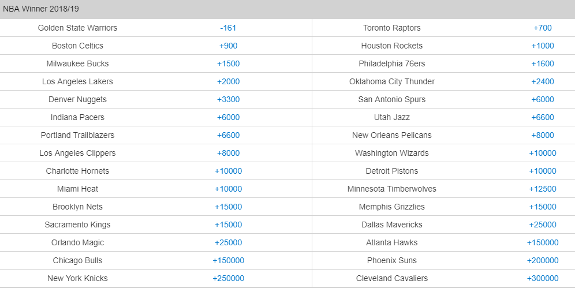Select Philadelphia 76ers +1600 odds
575x288 pixels.
(x=543, y=63)
